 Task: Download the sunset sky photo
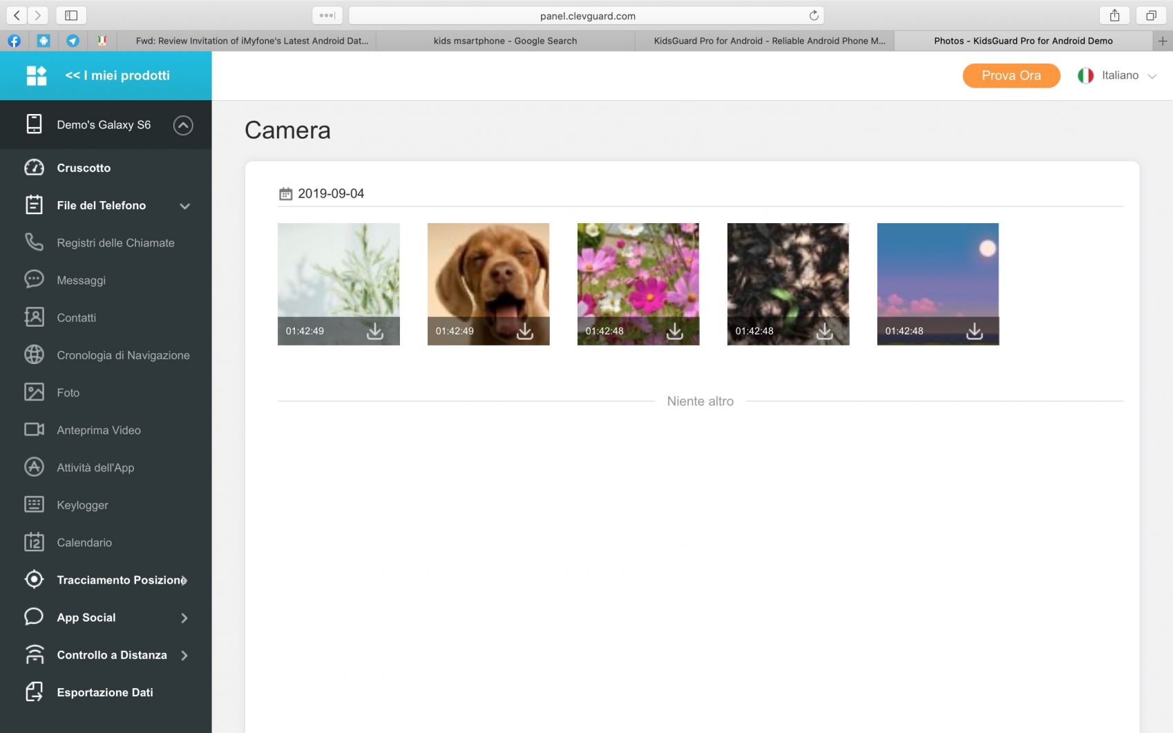(974, 331)
